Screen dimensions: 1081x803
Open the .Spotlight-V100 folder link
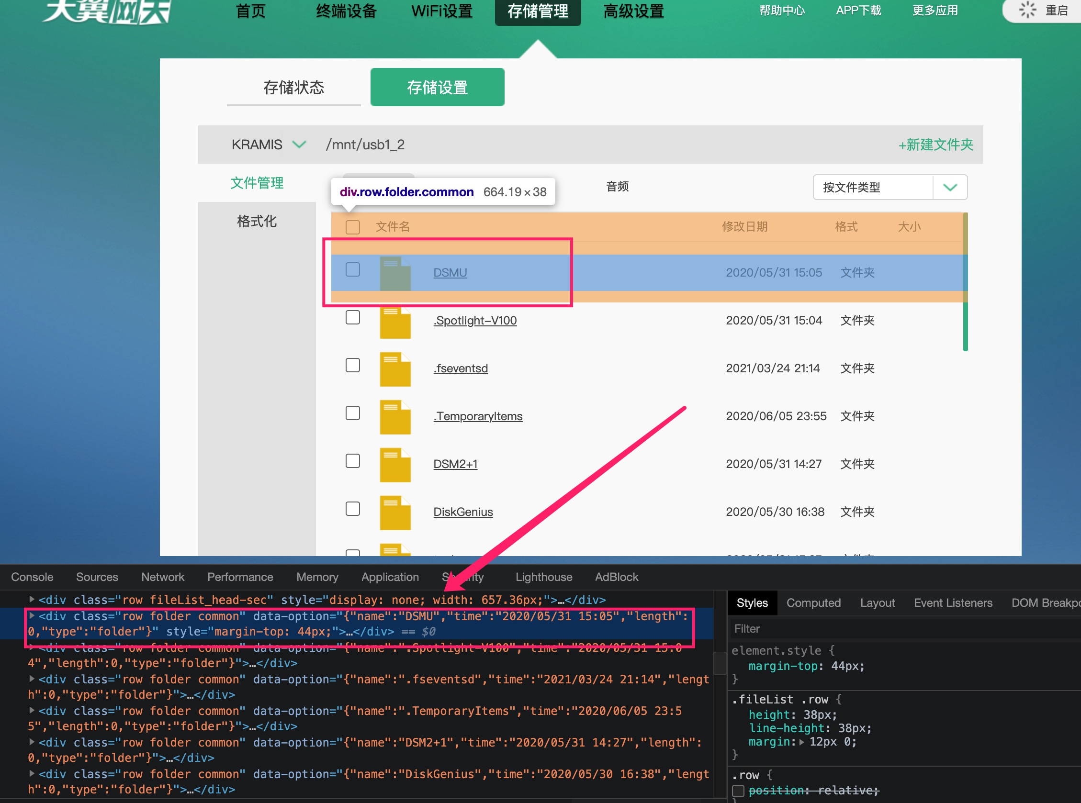tap(474, 320)
